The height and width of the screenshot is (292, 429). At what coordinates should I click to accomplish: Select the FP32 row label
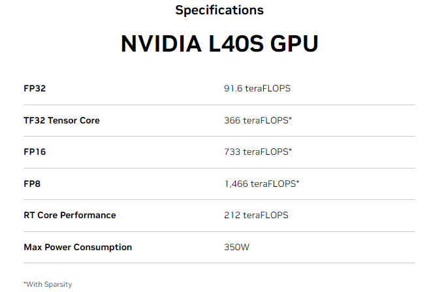click(x=35, y=88)
